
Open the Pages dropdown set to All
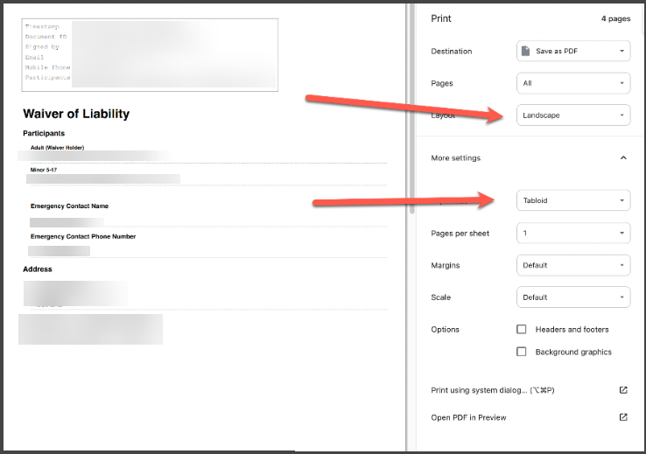(573, 84)
